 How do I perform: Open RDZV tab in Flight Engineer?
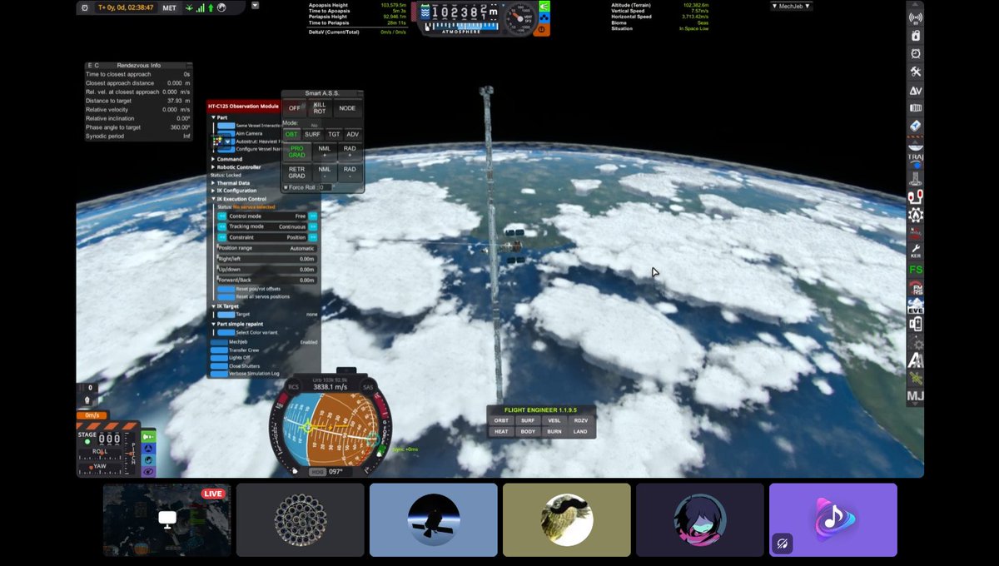coord(580,421)
